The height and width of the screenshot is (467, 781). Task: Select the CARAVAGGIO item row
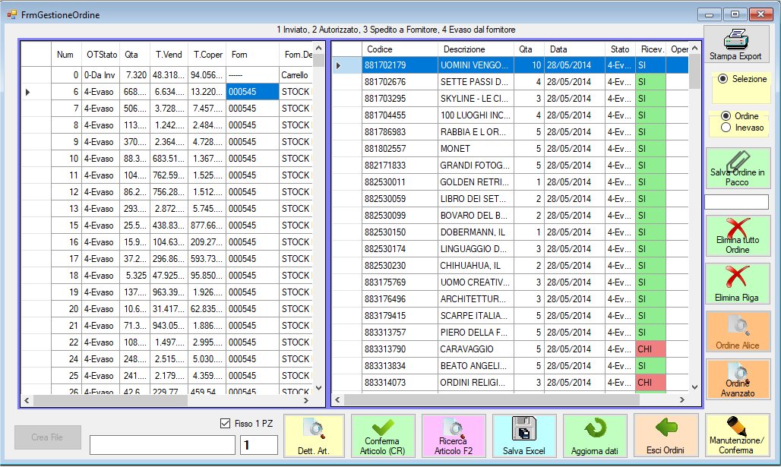(x=511, y=349)
